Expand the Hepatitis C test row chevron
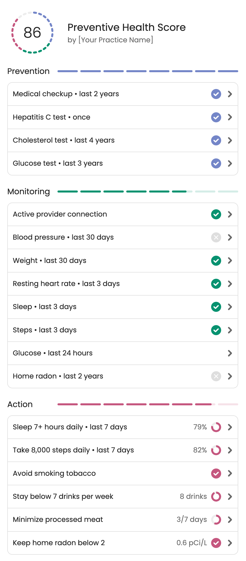Image resolution: width=246 pixels, height=561 pixels. click(x=230, y=117)
